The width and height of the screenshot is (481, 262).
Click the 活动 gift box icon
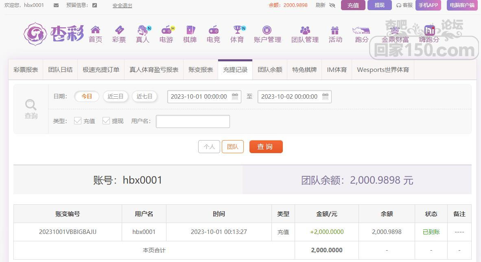click(335, 30)
